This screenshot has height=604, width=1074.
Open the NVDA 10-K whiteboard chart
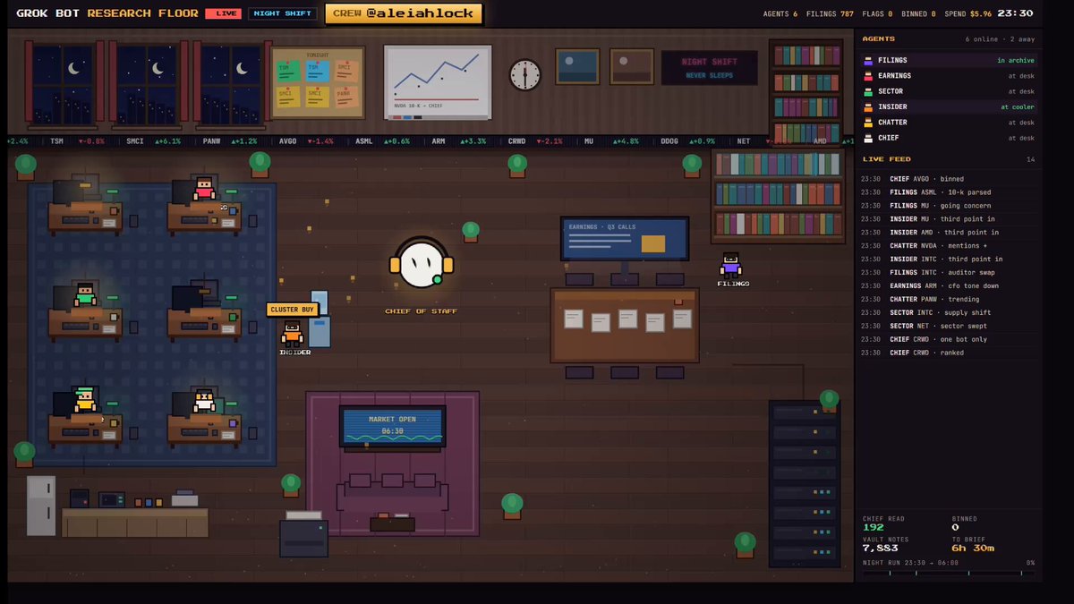[x=438, y=82]
